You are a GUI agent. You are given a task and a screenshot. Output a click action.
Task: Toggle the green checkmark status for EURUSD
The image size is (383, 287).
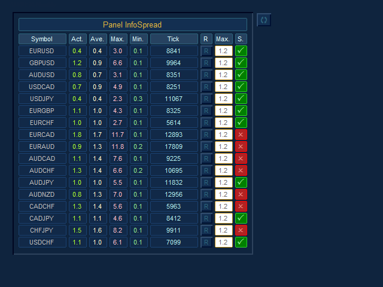tap(241, 51)
